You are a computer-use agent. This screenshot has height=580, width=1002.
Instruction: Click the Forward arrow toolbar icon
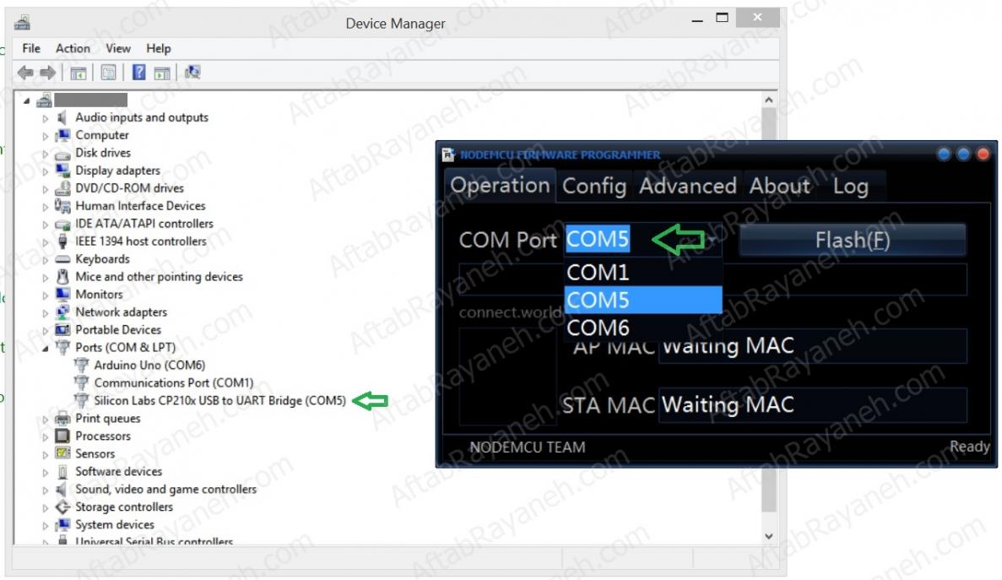pos(47,73)
